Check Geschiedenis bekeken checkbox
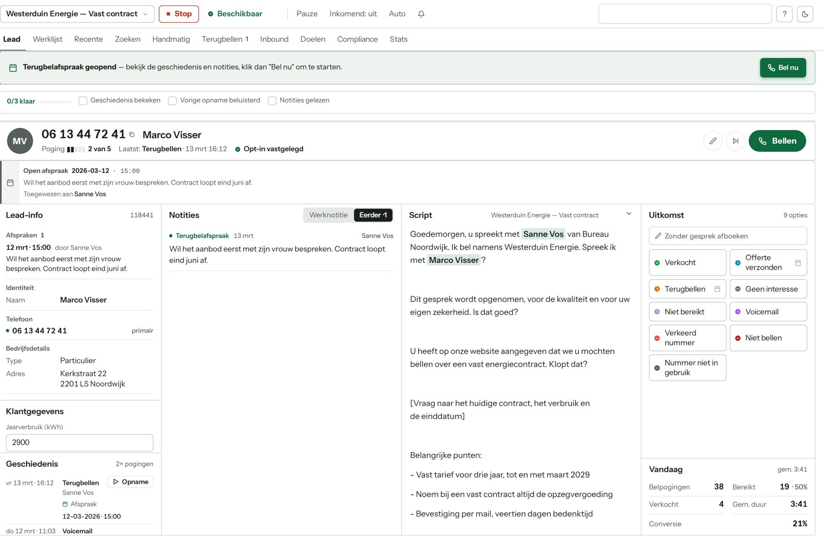The height and width of the screenshot is (542, 823). point(83,101)
